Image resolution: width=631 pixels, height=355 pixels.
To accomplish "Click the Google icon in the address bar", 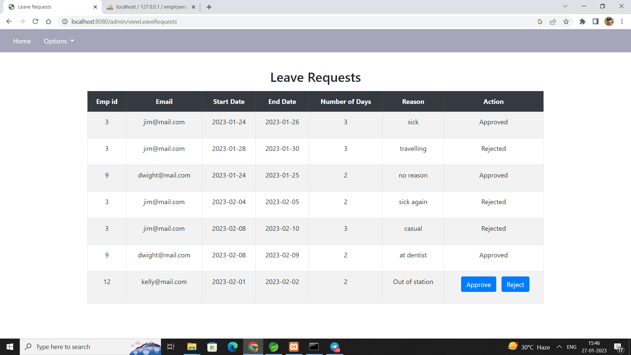I will point(540,21).
